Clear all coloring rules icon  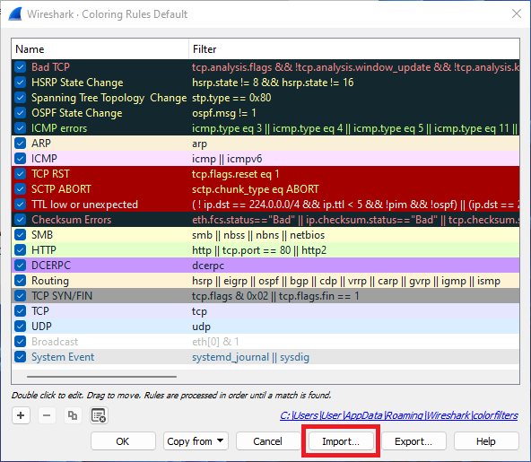[x=99, y=415]
